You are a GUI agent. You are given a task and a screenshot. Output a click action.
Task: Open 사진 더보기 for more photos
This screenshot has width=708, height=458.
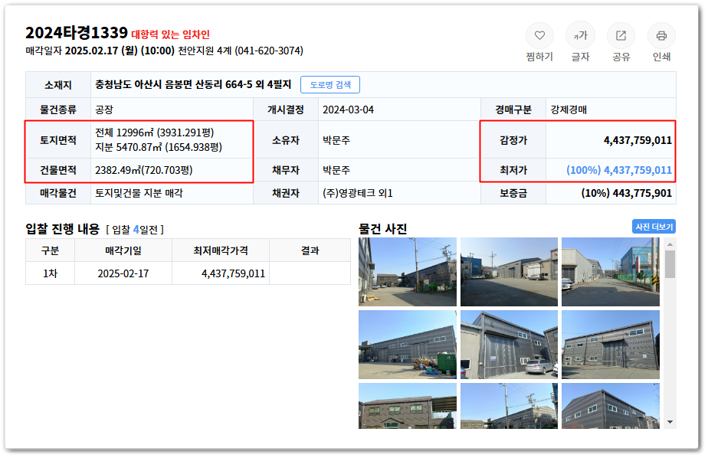pos(654,227)
